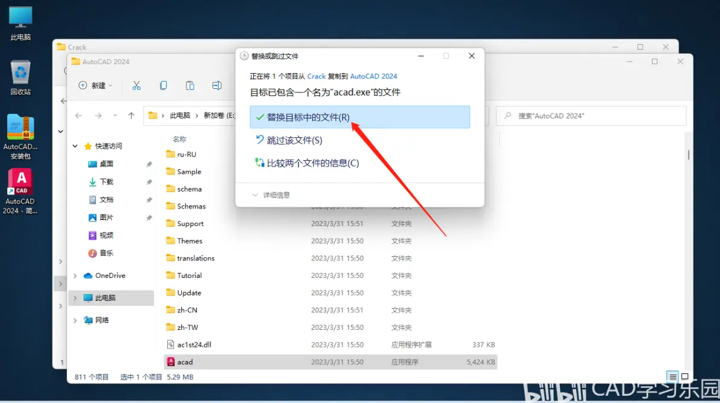Minimize the Replace or Skip Files dialog
720x403 pixels.
pos(421,56)
